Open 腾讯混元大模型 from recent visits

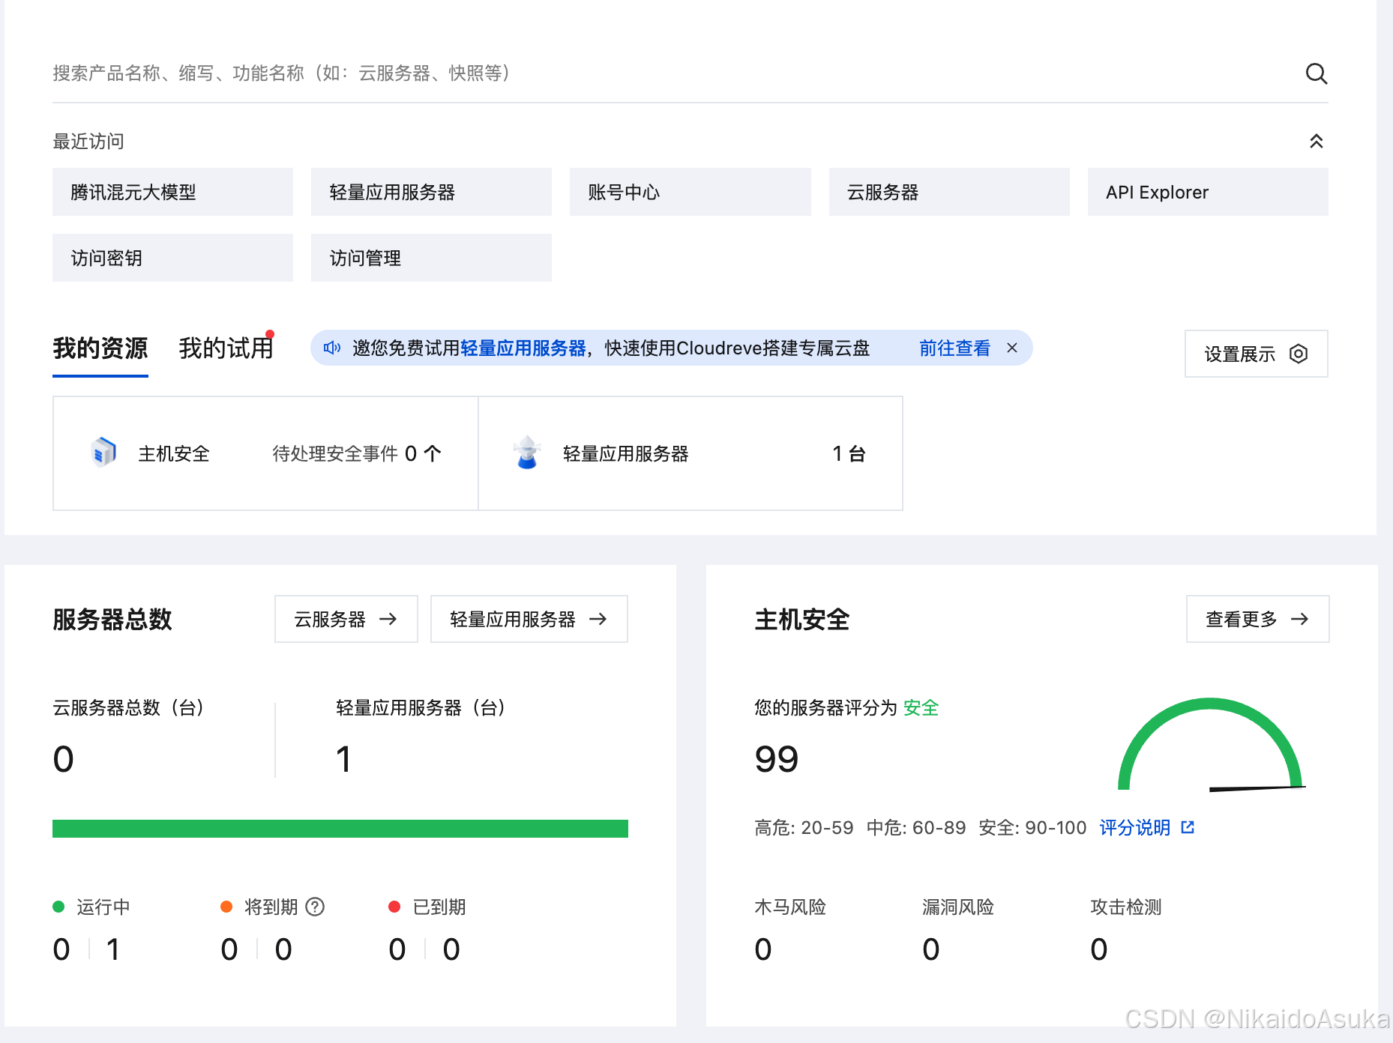[x=172, y=192]
